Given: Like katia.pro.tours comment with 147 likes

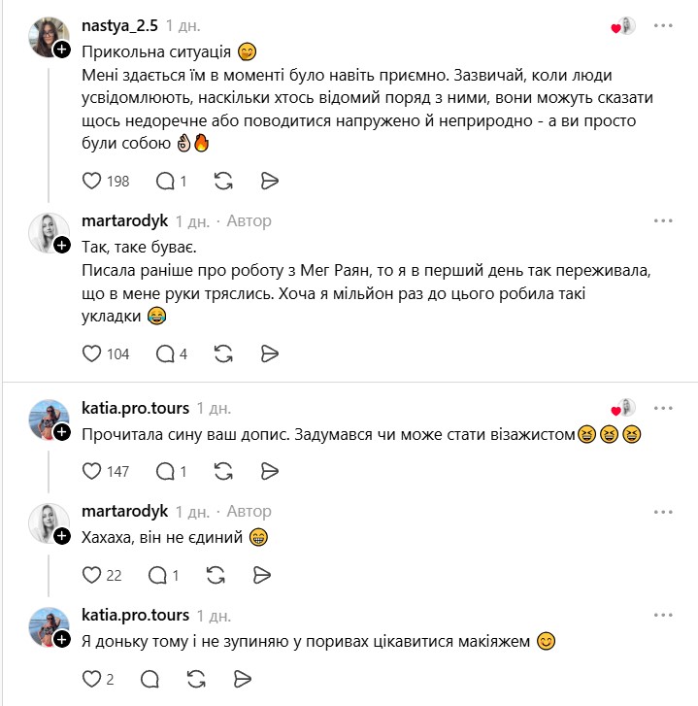Looking at the screenshot, I should [x=92, y=471].
